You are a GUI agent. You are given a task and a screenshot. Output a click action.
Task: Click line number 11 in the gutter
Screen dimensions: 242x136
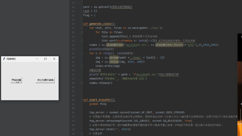click(73, 7)
